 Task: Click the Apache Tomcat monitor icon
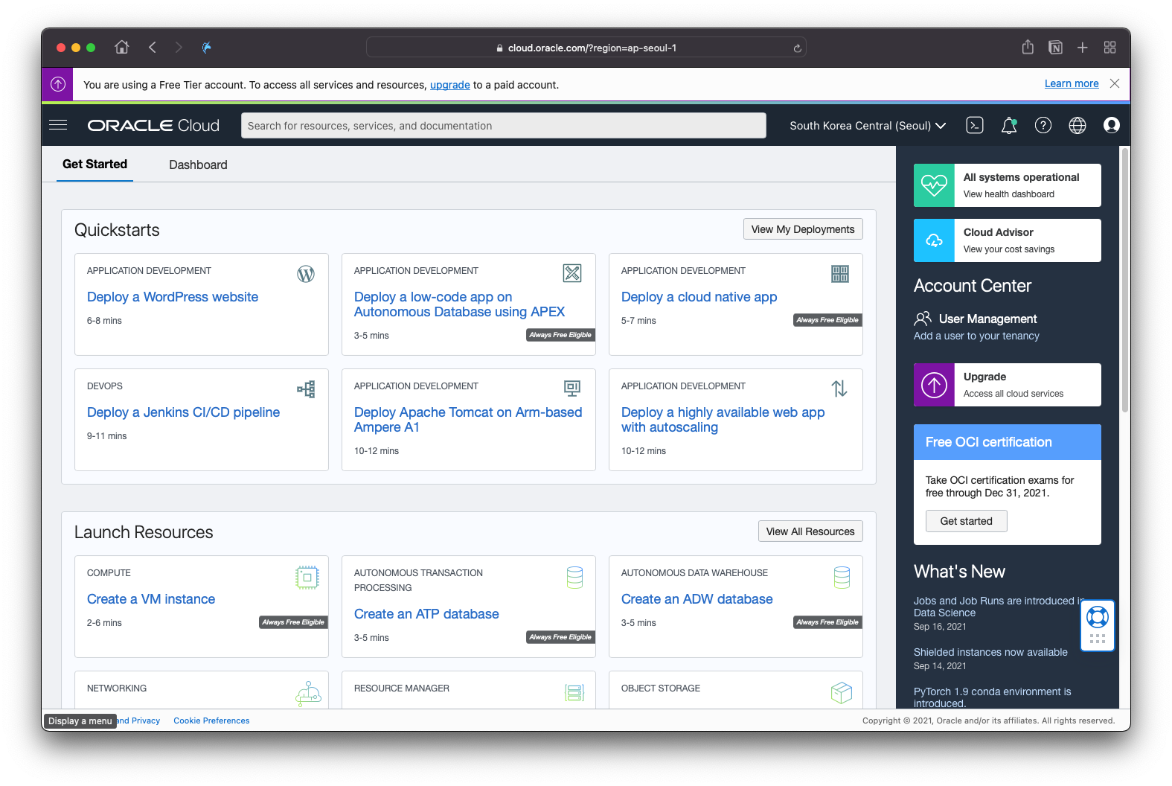[x=572, y=388]
